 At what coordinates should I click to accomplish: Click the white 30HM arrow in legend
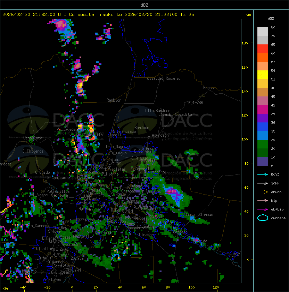(263, 183)
